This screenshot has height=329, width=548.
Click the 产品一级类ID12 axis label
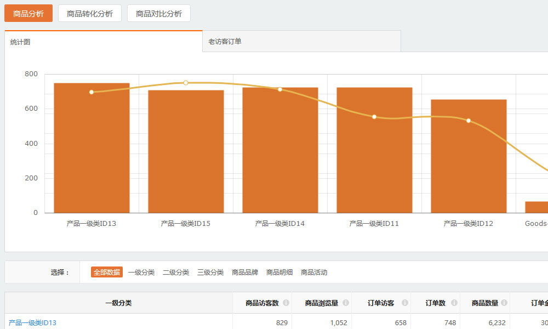pyautogui.click(x=469, y=223)
